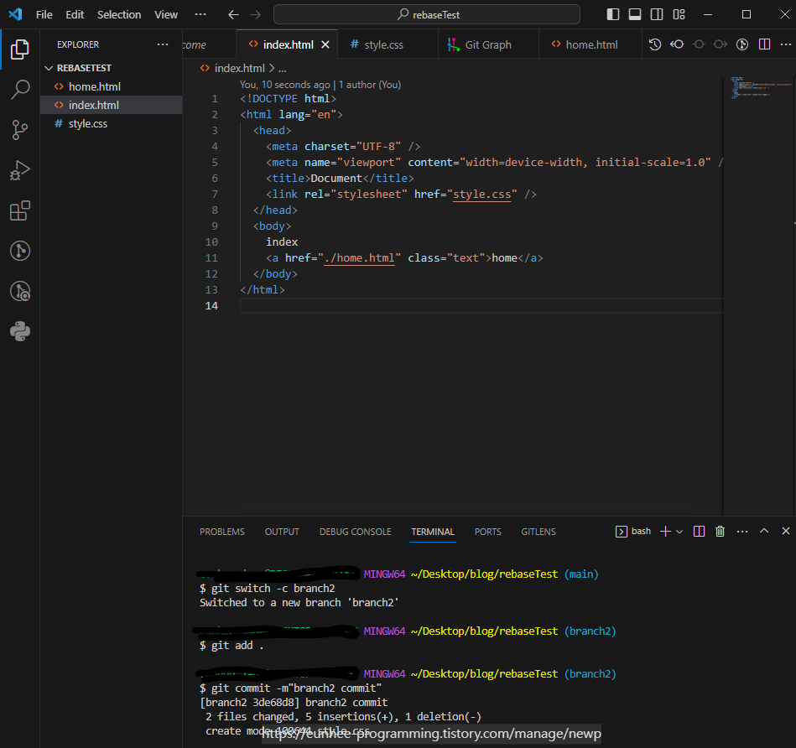Close the index.html editor tab
The image size is (796, 748).
tap(325, 44)
